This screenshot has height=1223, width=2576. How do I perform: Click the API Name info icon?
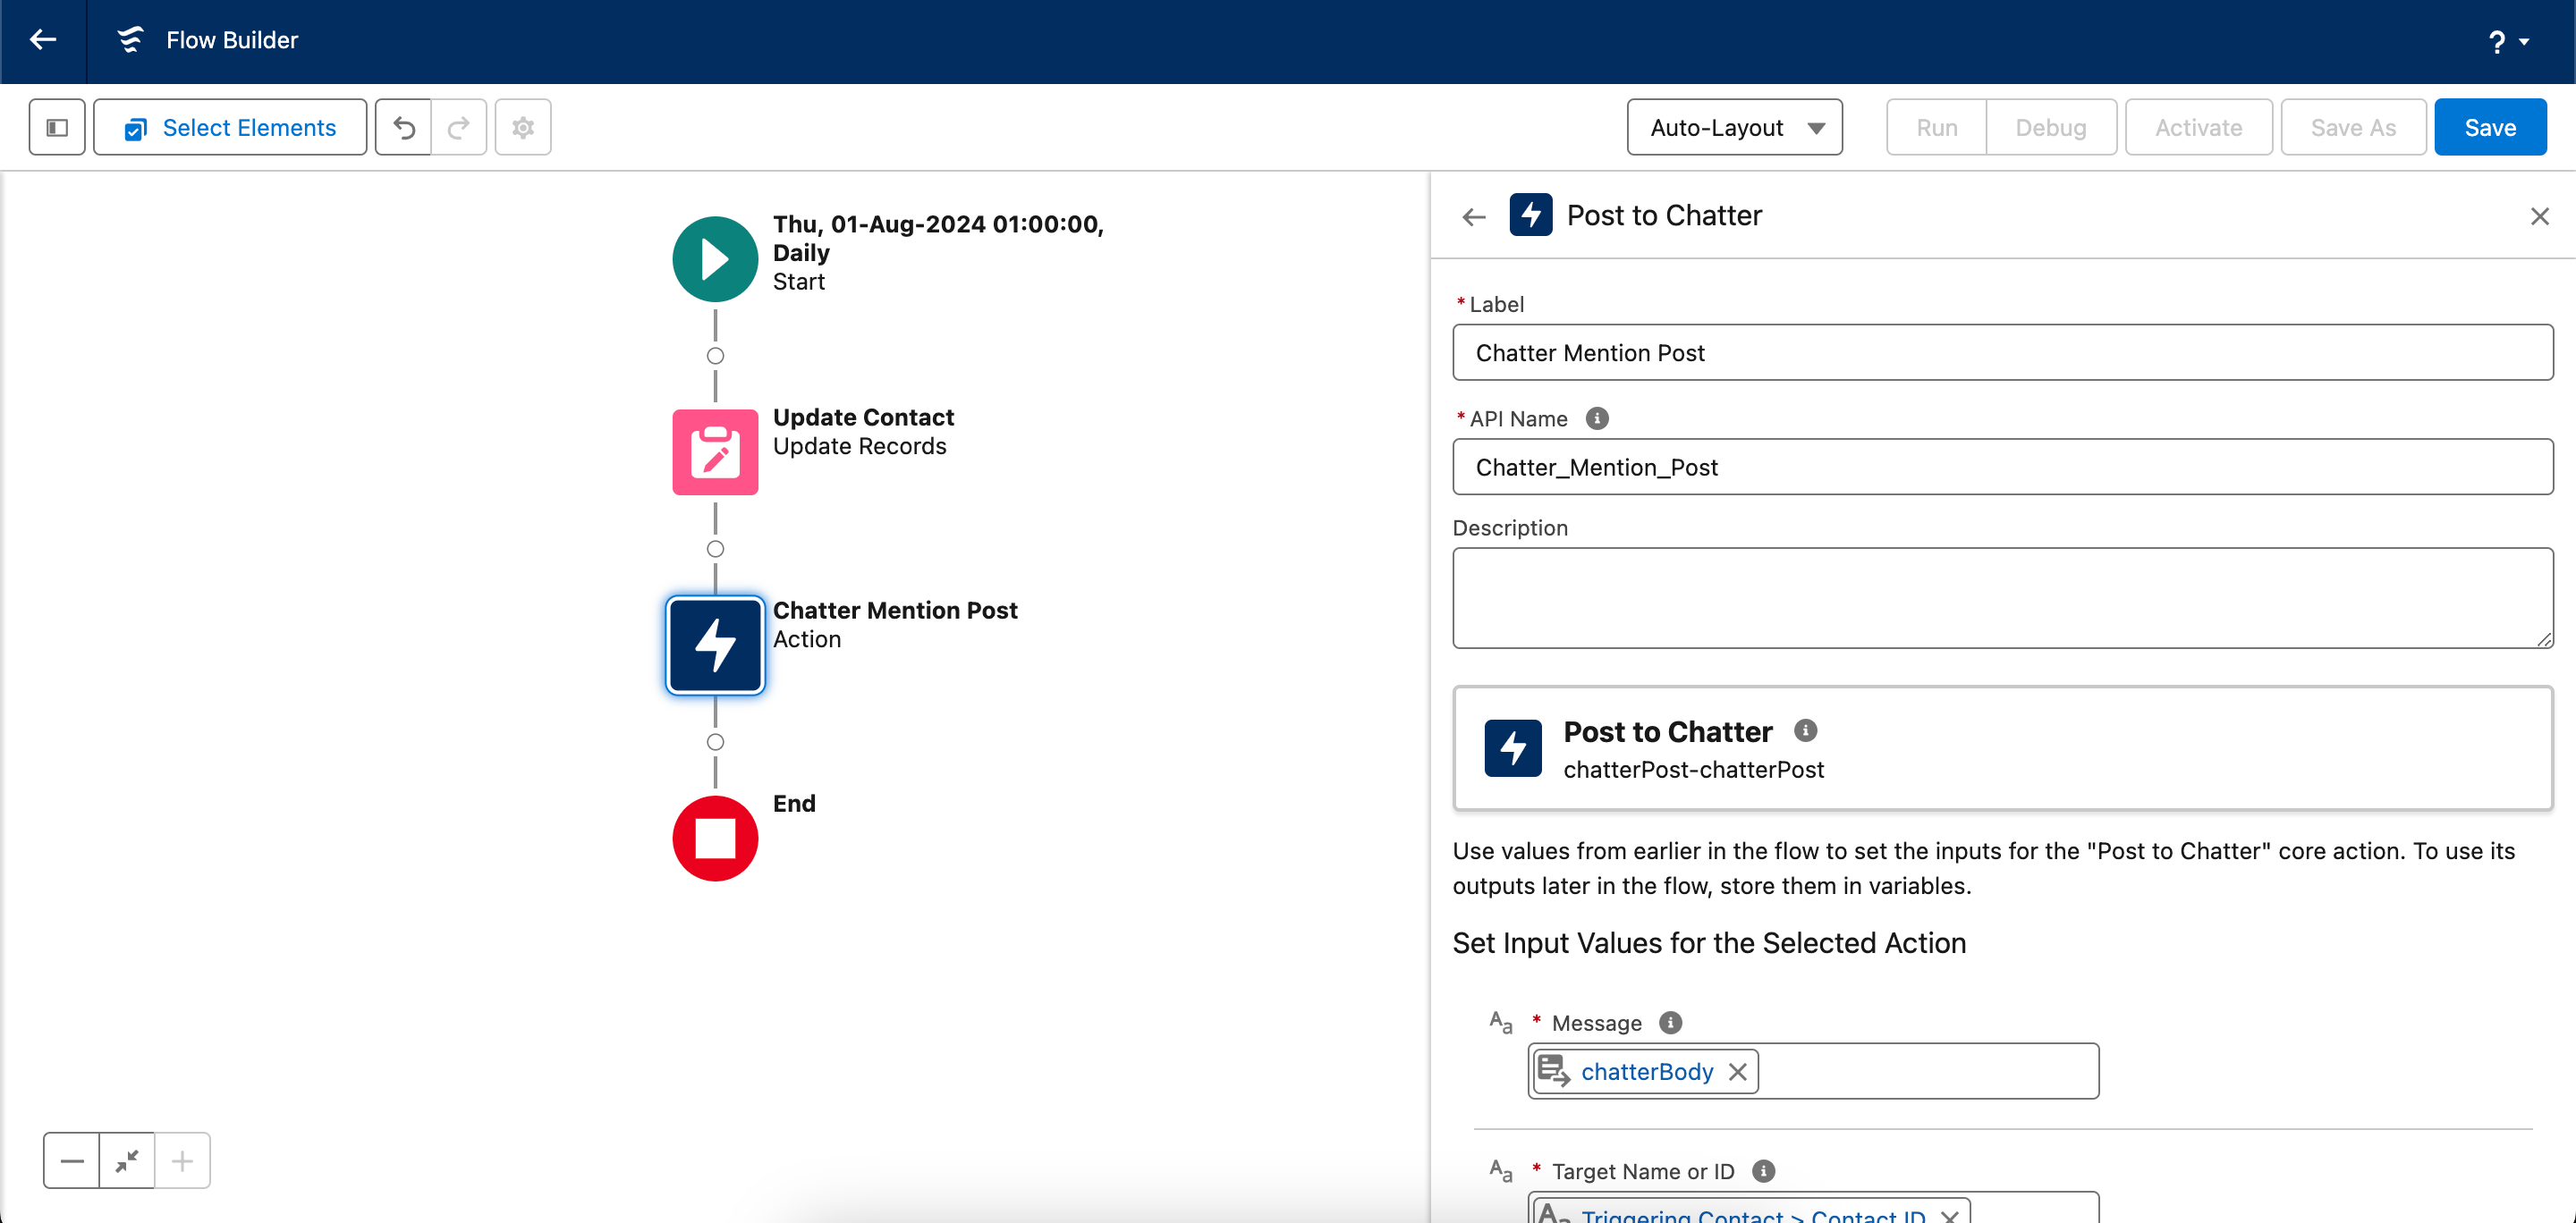point(1597,418)
